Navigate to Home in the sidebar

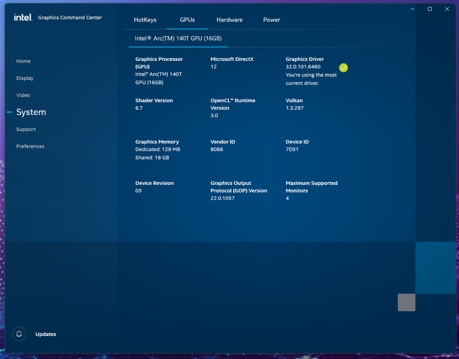click(x=23, y=61)
